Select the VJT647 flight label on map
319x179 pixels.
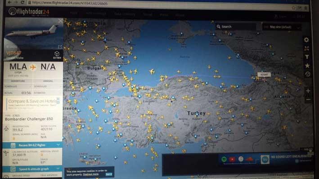[264, 74]
